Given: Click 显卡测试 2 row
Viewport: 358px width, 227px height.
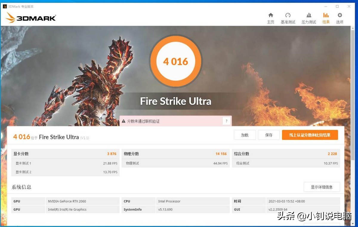Looking at the screenshot, I should 65,172.
